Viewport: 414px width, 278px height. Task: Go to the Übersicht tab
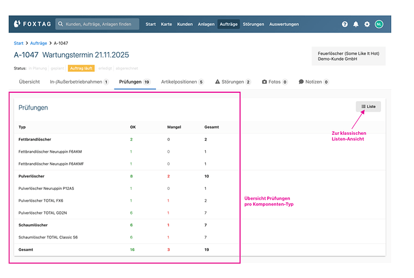[x=29, y=81]
